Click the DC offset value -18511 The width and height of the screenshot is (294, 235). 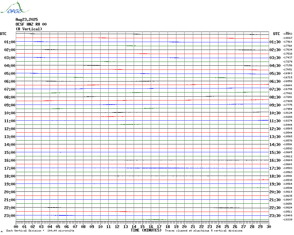[287, 212]
